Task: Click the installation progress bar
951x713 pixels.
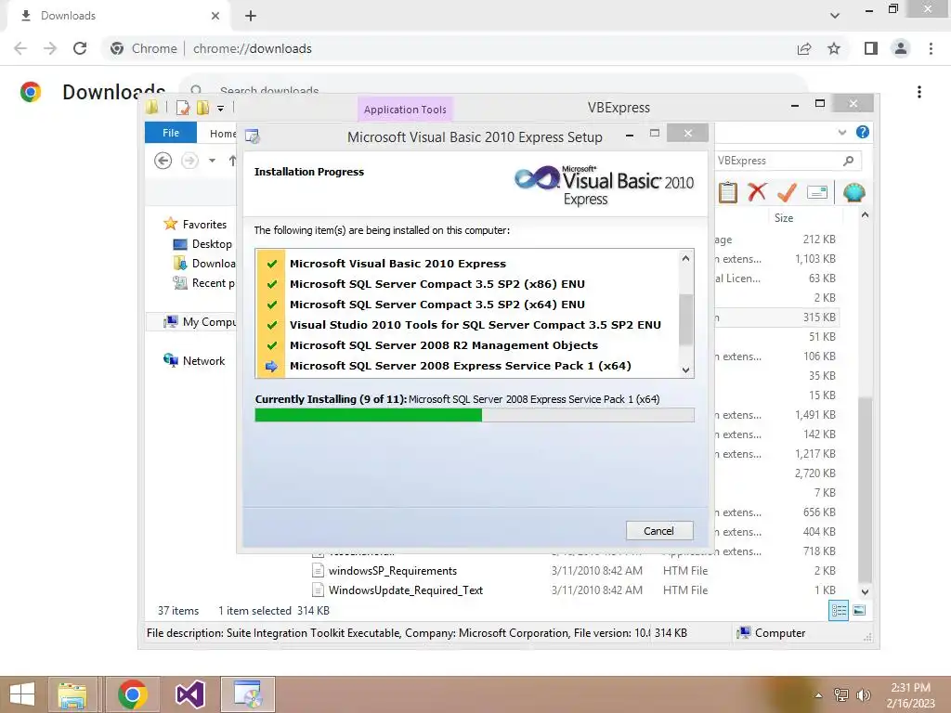Action: [475, 415]
